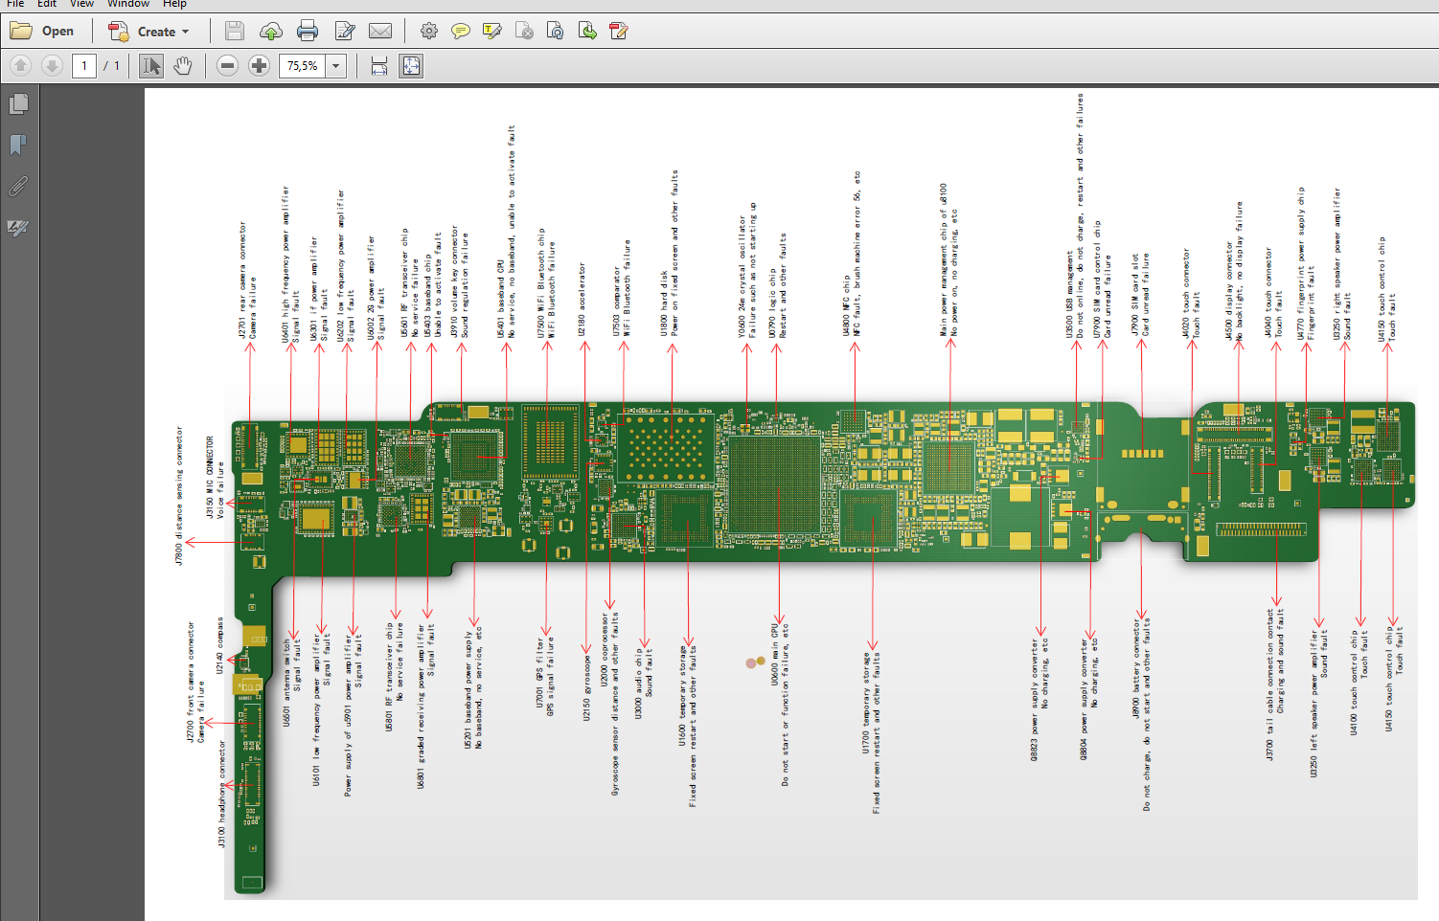
Task: Activate the text selection cursor tool
Action: (x=151, y=66)
